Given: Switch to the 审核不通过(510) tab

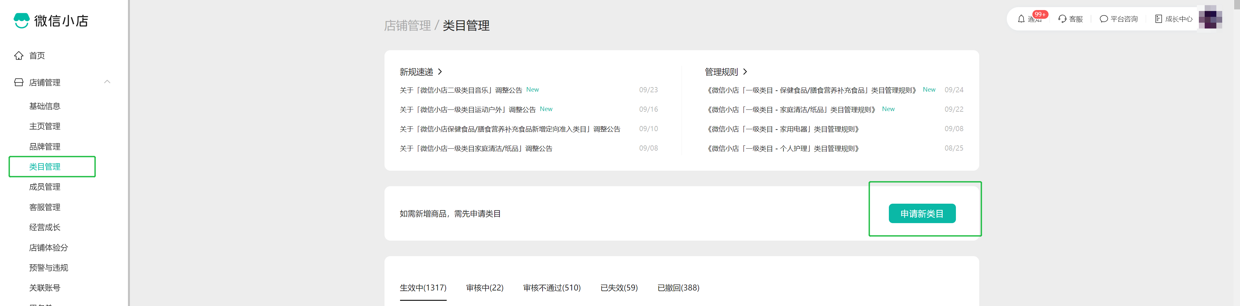Looking at the screenshot, I should coord(552,288).
